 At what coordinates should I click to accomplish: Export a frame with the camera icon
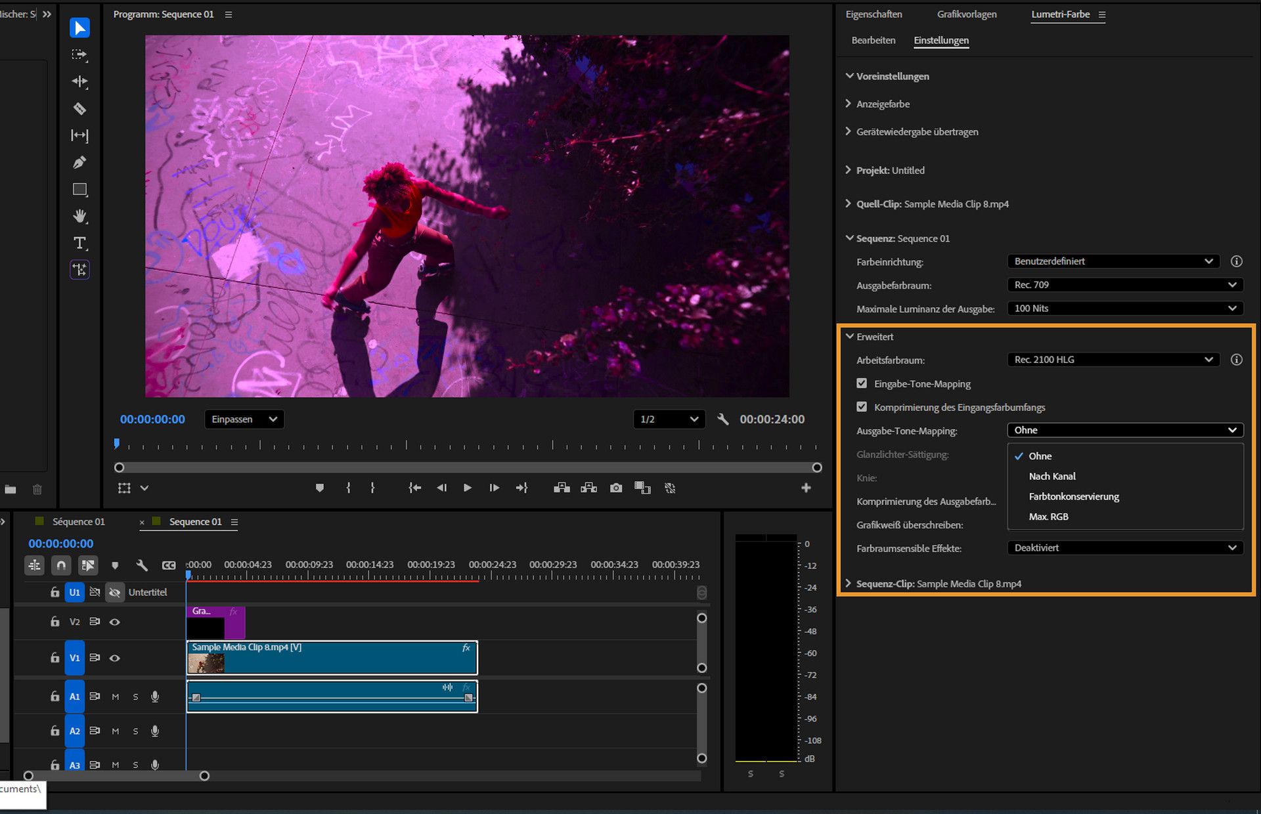point(616,488)
